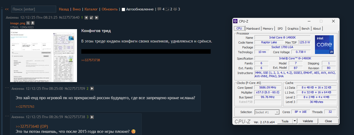Viewport: 354px width, 135px height.
Task: Click the posters count people icon
Action: (175, 9)
